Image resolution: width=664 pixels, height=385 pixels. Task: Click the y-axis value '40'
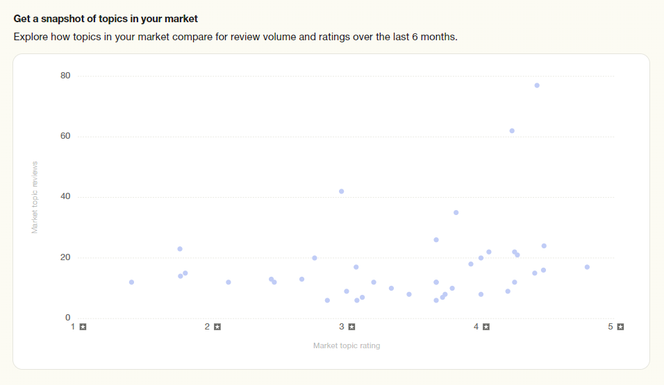65,196
